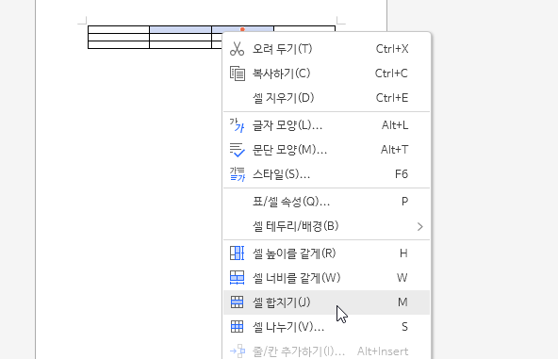Click the split cells icon
Viewport: 558px width, 359px height.
tap(237, 327)
